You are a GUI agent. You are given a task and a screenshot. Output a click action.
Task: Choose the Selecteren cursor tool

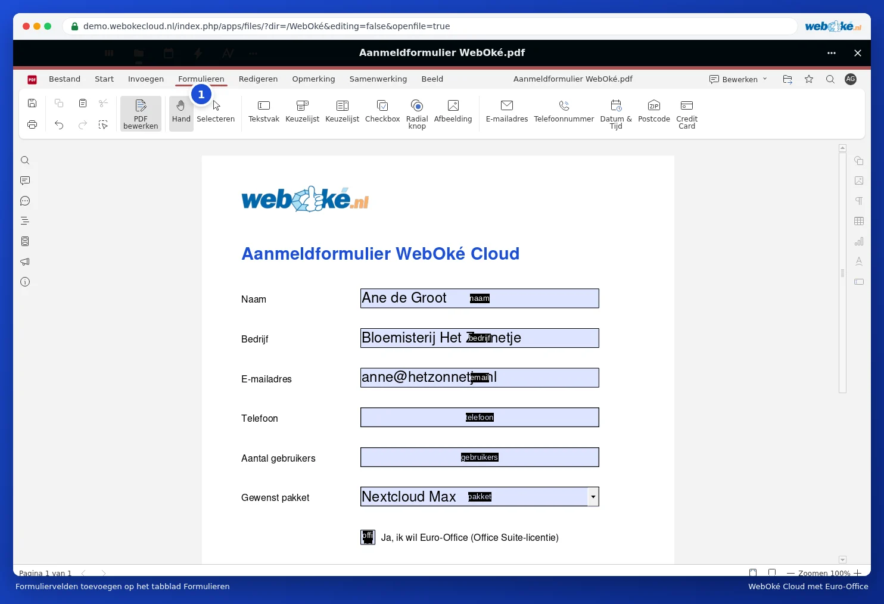[x=216, y=113]
